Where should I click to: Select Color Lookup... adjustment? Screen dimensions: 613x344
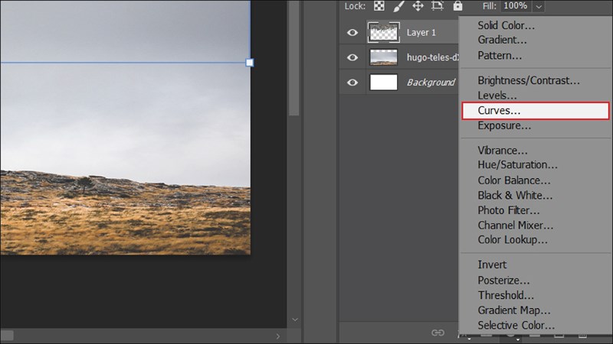(512, 239)
